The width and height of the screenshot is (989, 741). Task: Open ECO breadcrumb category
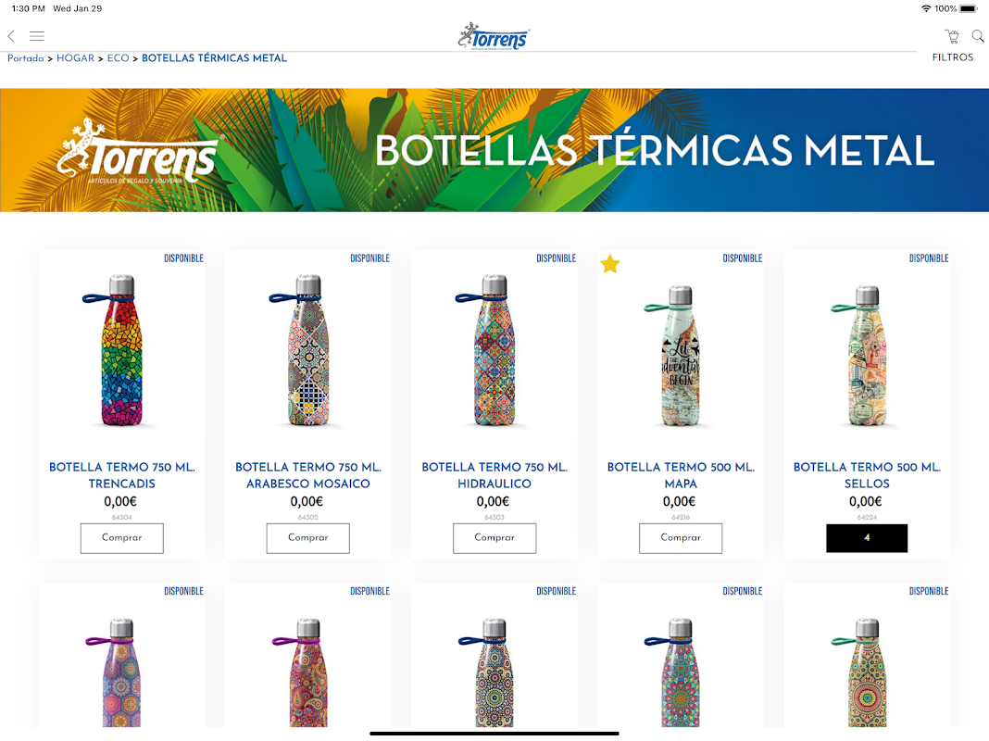[118, 58]
